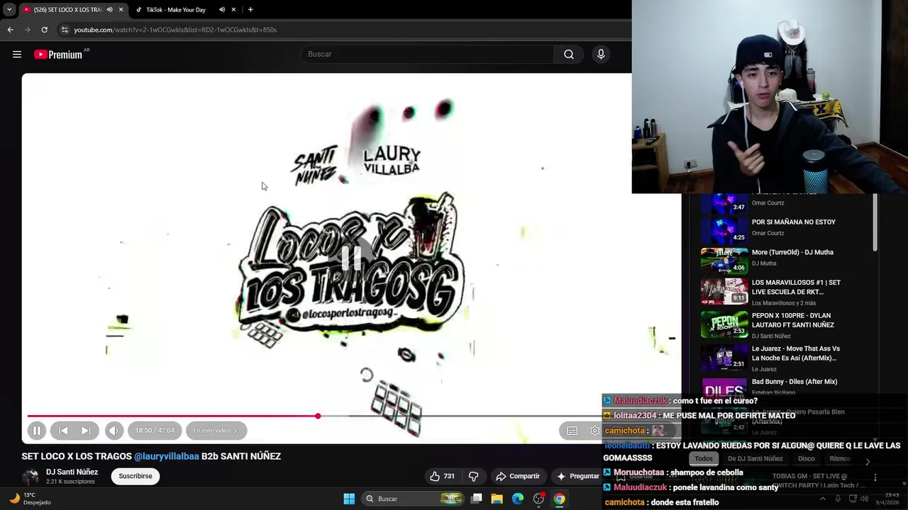Go forward in browser history
The image size is (908, 510).
point(27,30)
